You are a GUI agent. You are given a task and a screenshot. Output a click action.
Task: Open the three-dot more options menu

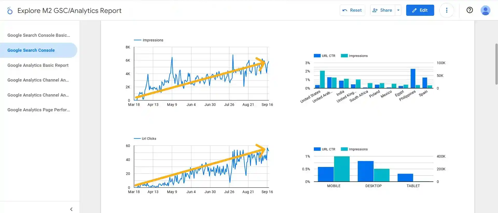pyautogui.click(x=446, y=10)
